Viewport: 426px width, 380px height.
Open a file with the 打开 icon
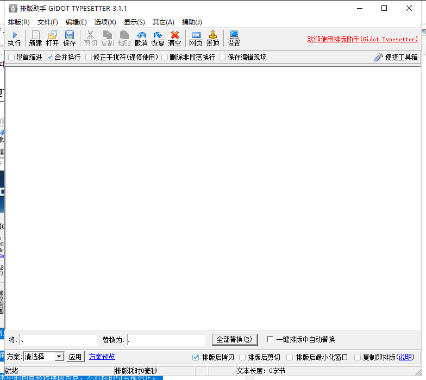tap(52, 39)
